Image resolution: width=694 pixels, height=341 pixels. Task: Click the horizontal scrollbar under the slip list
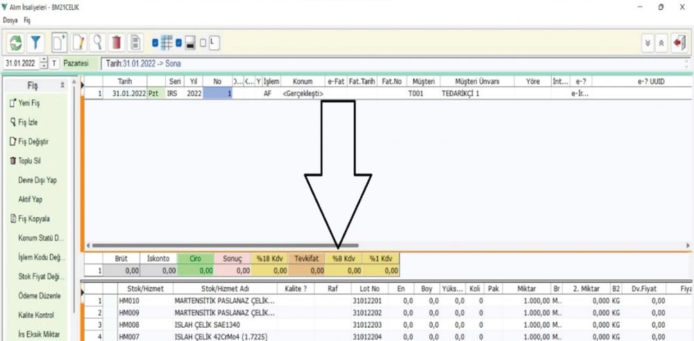222,245
